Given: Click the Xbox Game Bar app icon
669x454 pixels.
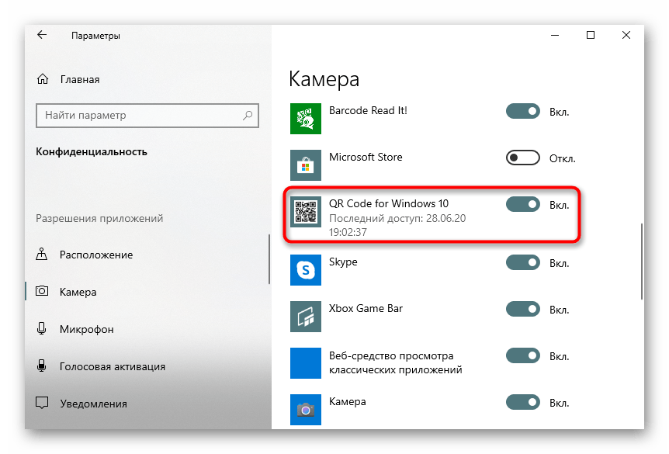Looking at the screenshot, I should (306, 317).
